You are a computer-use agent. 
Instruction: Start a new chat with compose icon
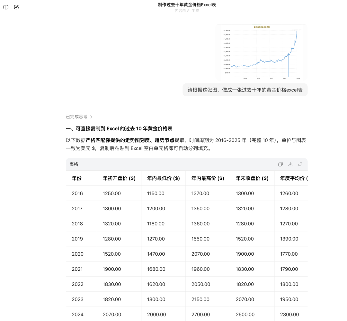[x=16, y=7]
